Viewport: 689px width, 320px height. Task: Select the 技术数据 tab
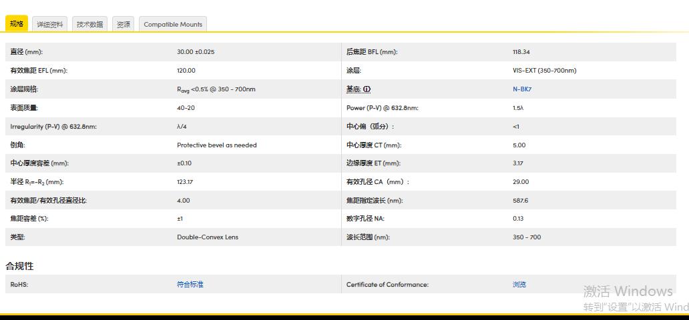[x=89, y=25]
